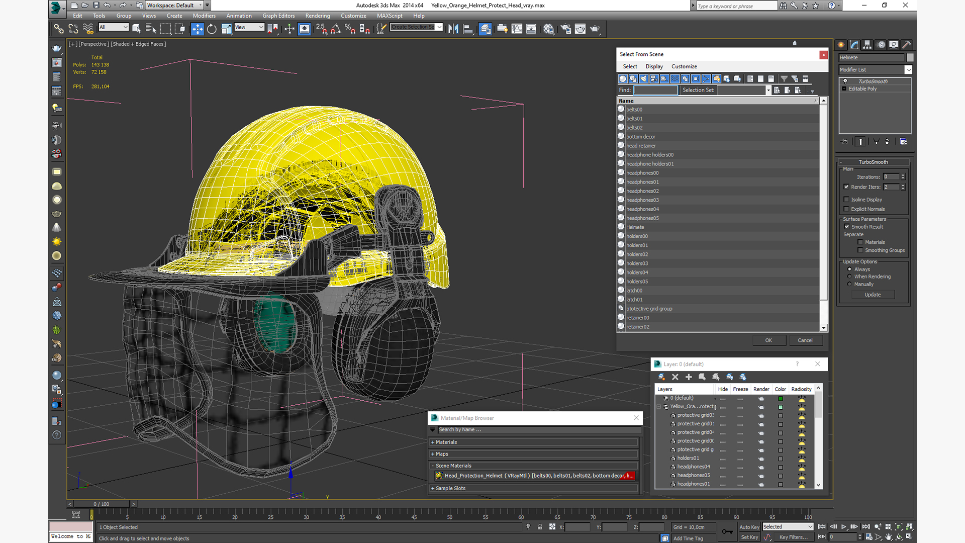This screenshot has height=543, width=965.
Task: Activate the Select and Rotate tool
Action: click(x=212, y=29)
